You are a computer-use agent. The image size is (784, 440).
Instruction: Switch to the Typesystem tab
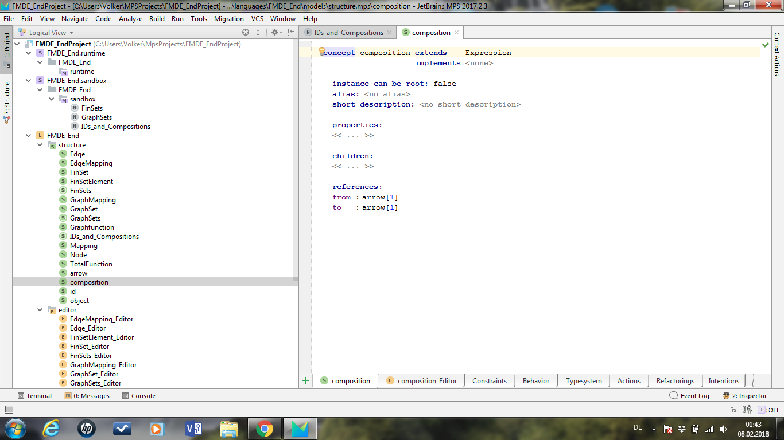(584, 381)
